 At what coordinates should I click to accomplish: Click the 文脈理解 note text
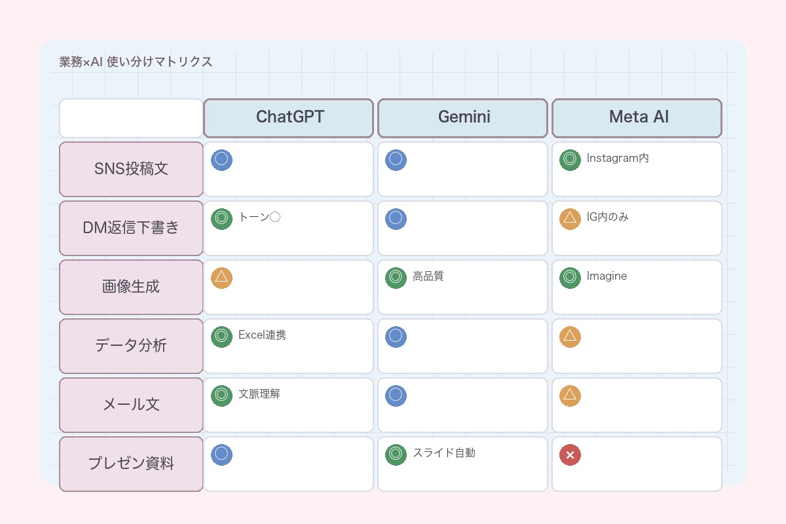[259, 394]
